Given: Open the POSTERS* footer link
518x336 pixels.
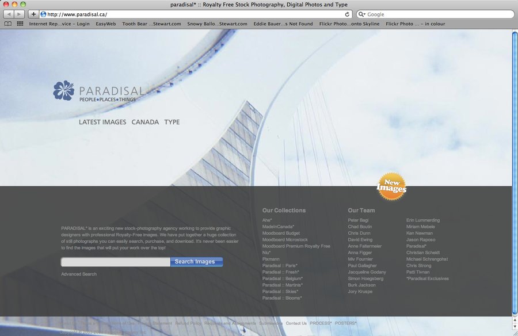Looking at the screenshot, I should click(x=346, y=323).
